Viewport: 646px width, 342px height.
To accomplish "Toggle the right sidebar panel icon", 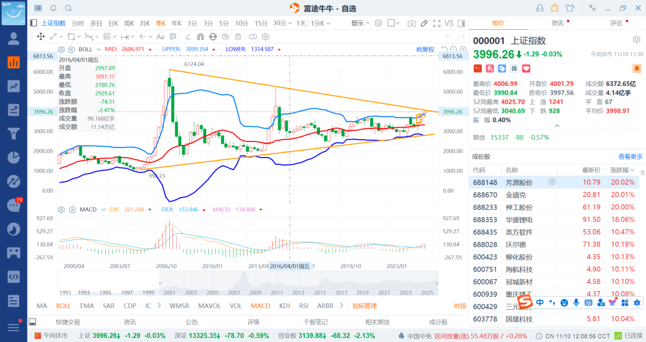I will coord(461,23).
